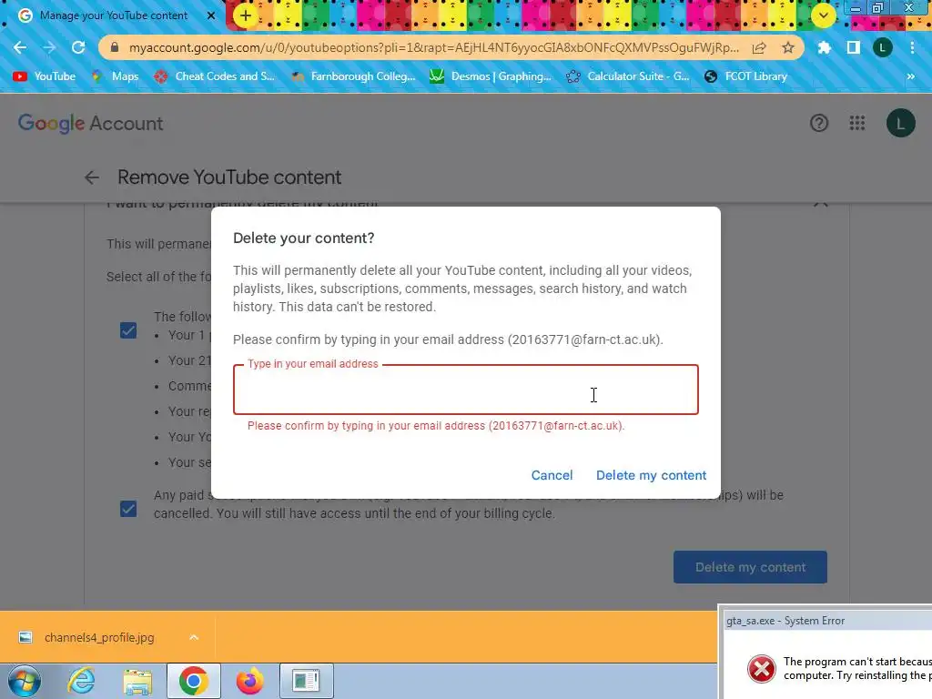Click the red error icon in System Error dialog

[x=762, y=669]
